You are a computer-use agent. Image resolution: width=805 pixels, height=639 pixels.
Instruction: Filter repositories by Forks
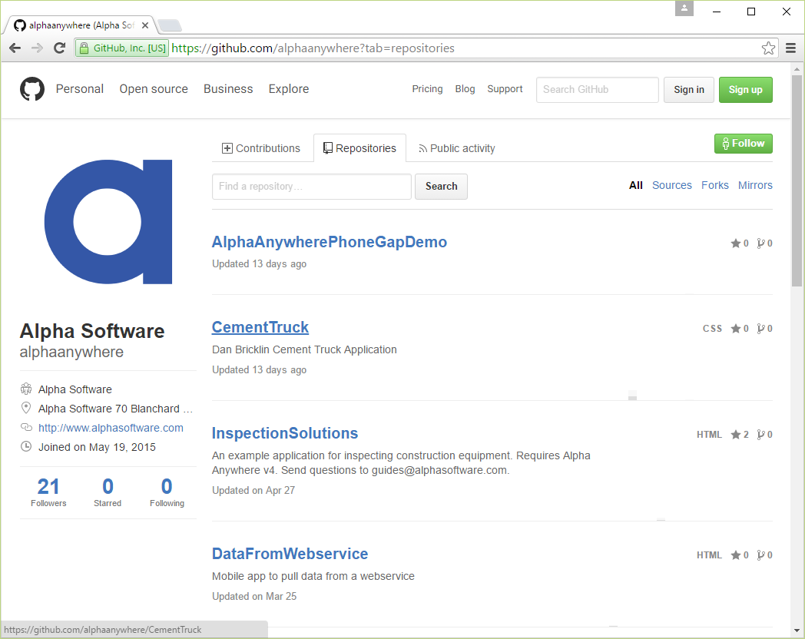(714, 185)
